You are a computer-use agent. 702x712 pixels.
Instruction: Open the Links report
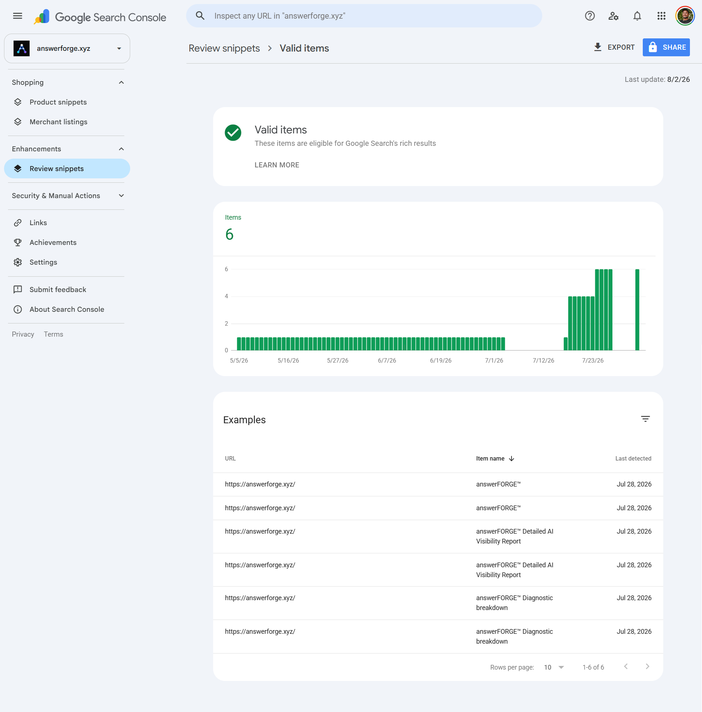[67, 223]
